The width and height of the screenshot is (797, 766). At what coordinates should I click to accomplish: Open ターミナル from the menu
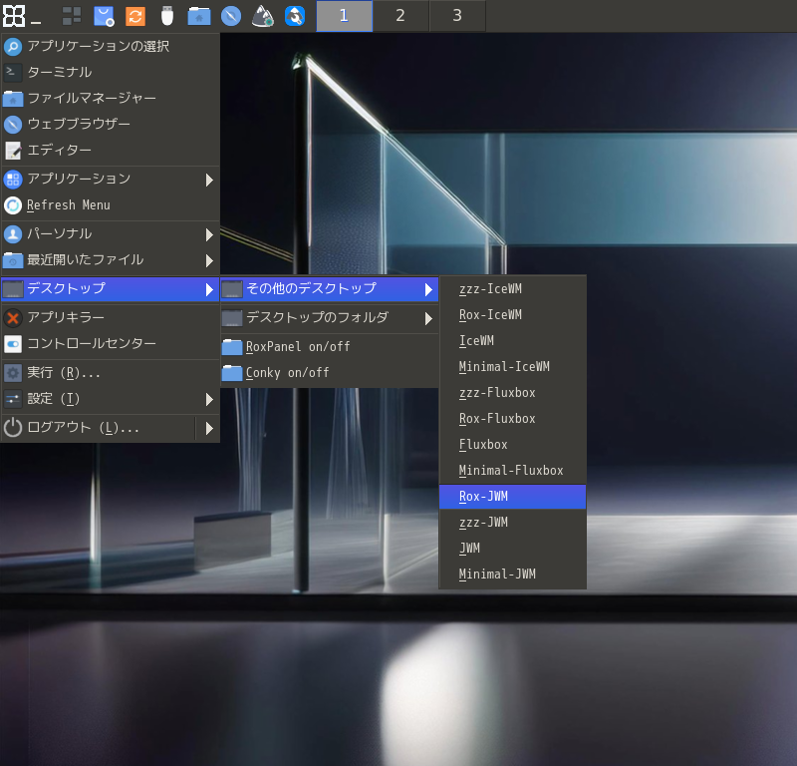[x=60, y=73]
